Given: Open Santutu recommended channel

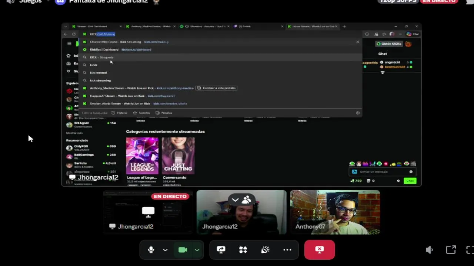Looking at the screenshot, I should [x=91, y=165].
